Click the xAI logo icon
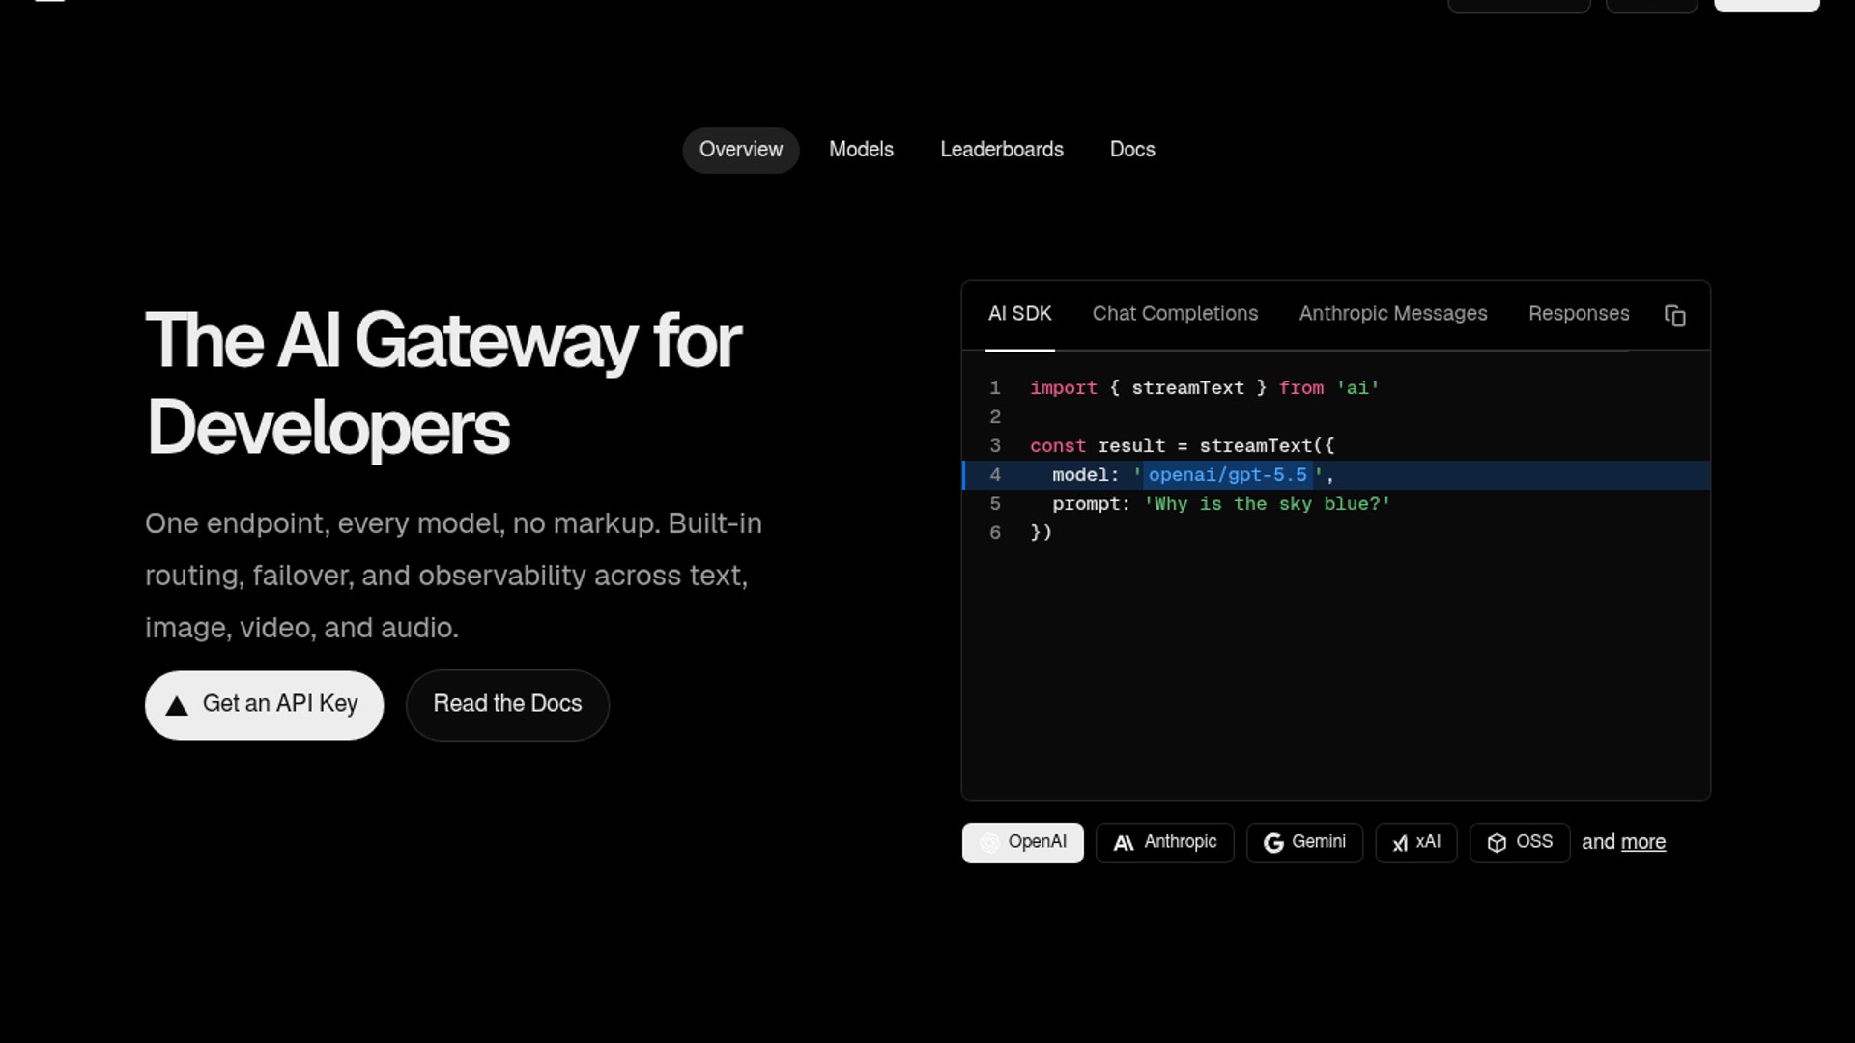 1400,843
